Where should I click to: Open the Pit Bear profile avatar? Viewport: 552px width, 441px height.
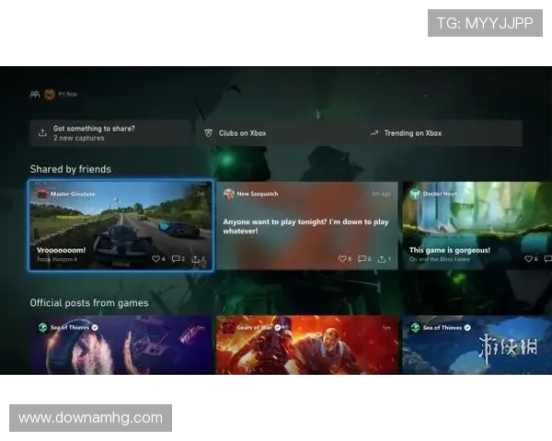[49, 94]
